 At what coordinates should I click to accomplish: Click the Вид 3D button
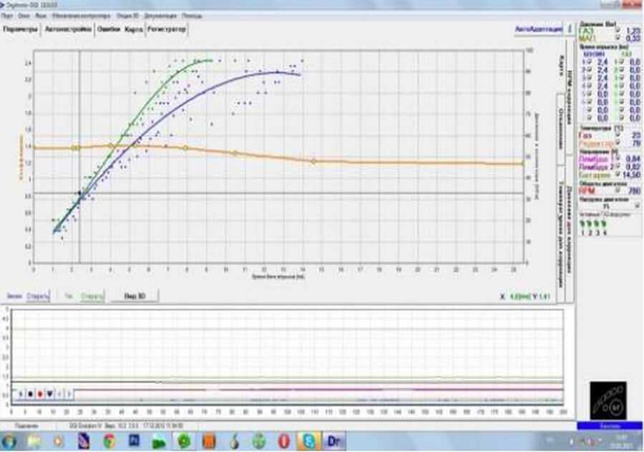[x=135, y=296]
